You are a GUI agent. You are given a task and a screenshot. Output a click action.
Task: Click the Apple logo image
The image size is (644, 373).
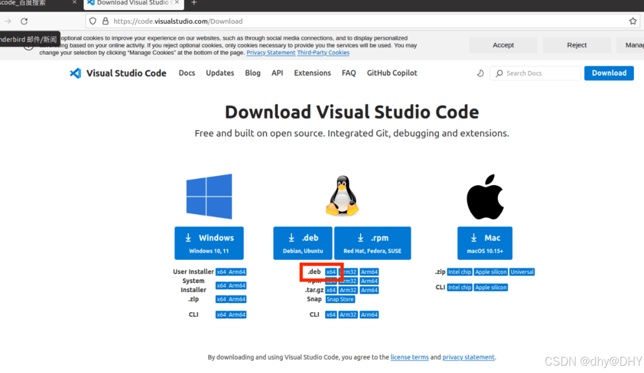tap(485, 197)
